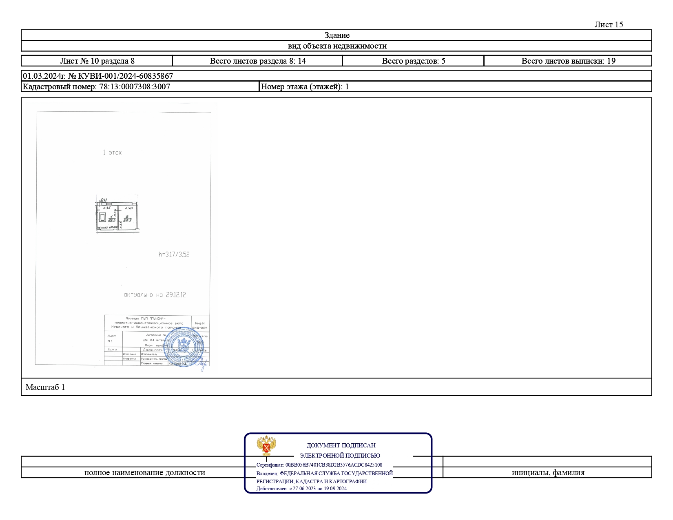
Task: Click the blue round stamp on the plan
Action: [x=184, y=347]
